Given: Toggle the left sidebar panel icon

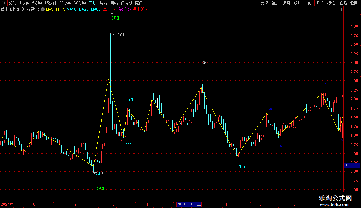Looking at the screenshot, I should (x=4, y=3).
